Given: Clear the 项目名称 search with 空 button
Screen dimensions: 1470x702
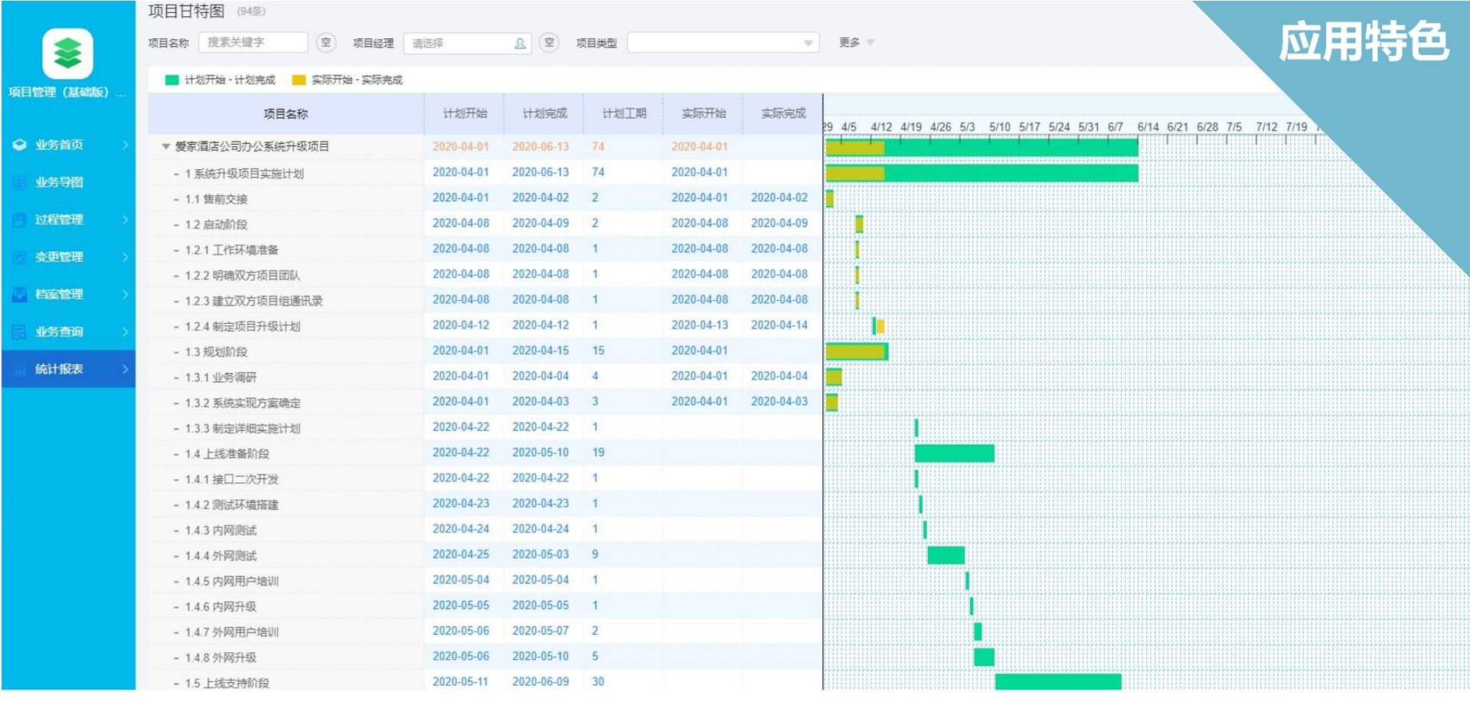Looking at the screenshot, I should (x=326, y=42).
